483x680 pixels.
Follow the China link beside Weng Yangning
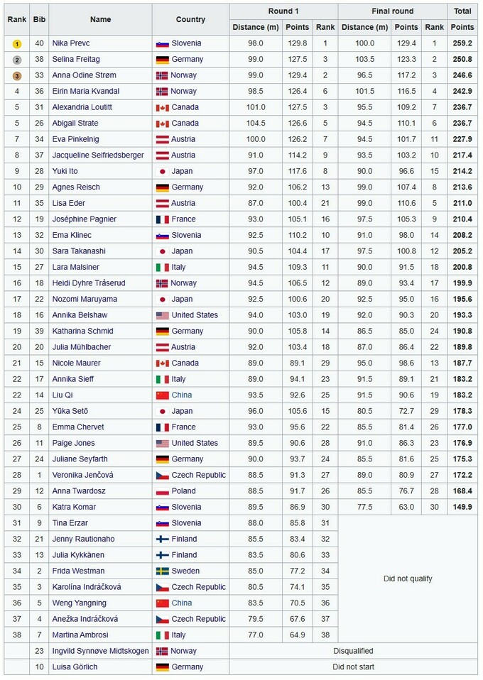pyautogui.click(x=181, y=603)
